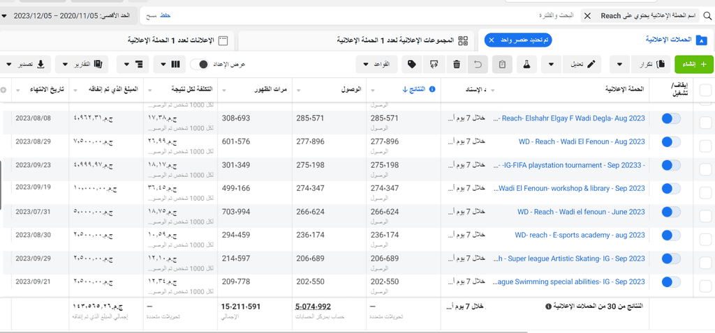Image resolution: width=715 pixels, height=333 pixels.
Task: Click impressions value 703,994
Action: pos(236,212)
